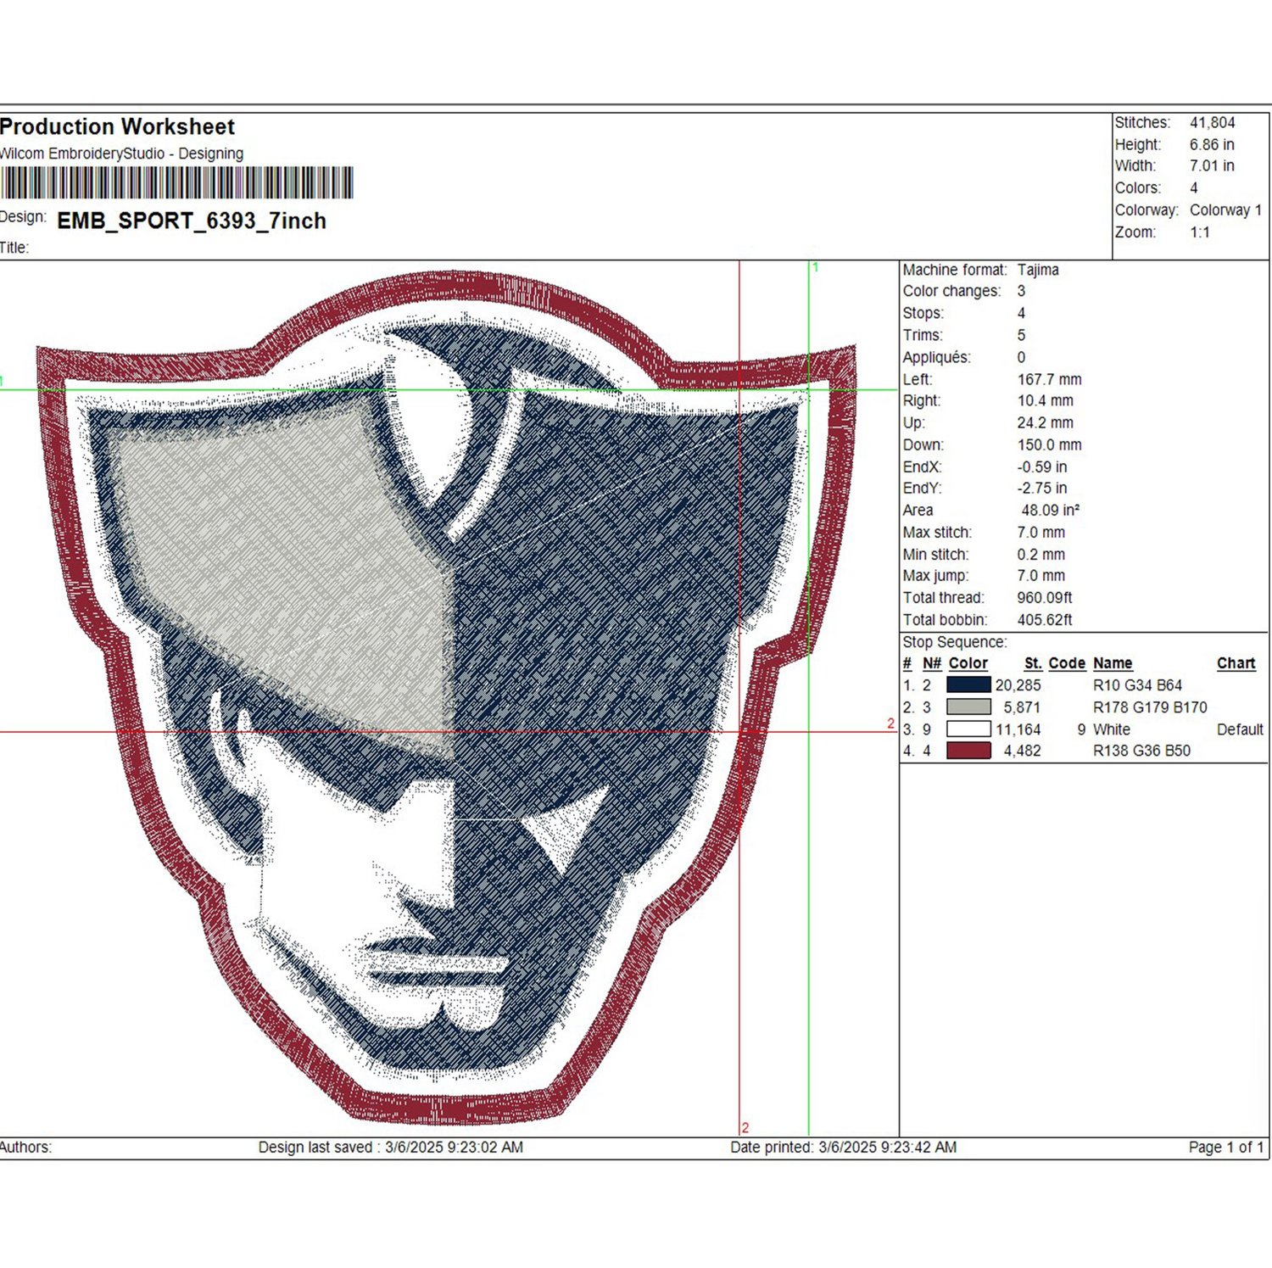Select the min stitch value "0.2 mm"
The width and height of the screenshot is (1272, 1268).
[x=1040, y=555]
